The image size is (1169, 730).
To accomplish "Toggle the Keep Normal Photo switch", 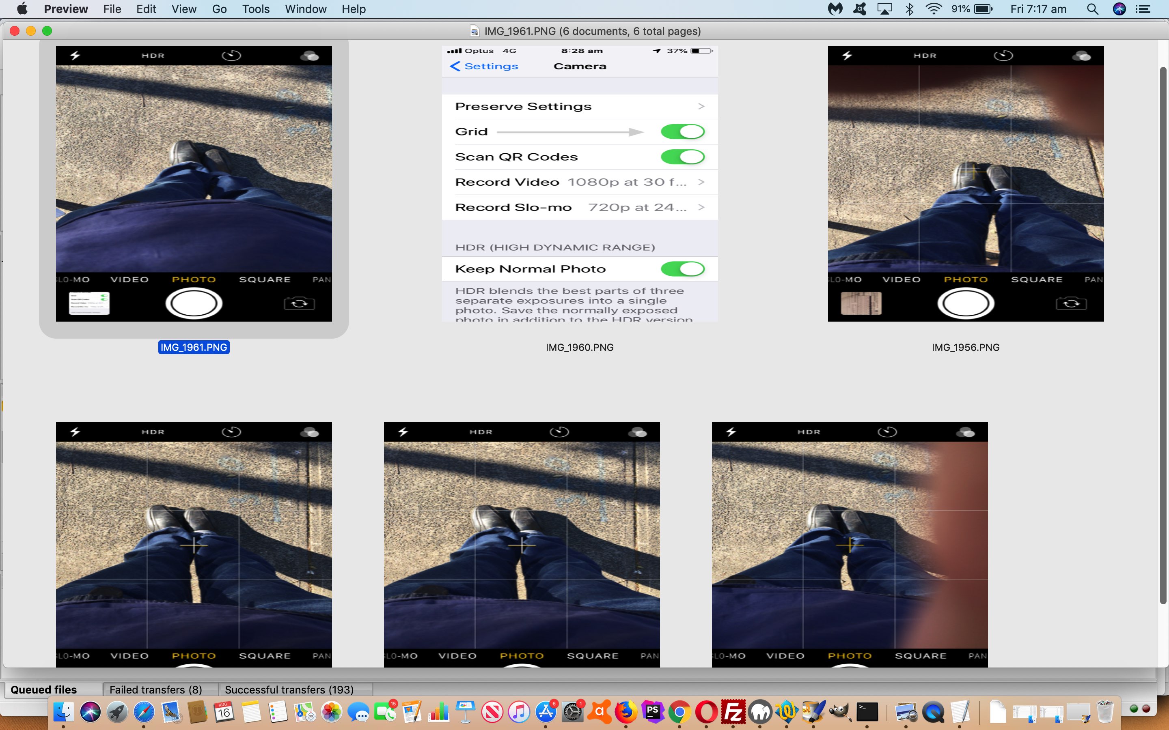I will (682, 269).
